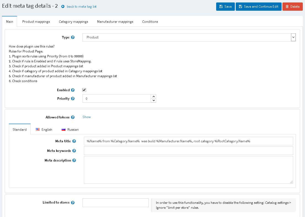Click the Type dropdown arrow
Image resolution: width=305 pixels, height=217 pixels.
pyautogui.click(x=293, y=37)
